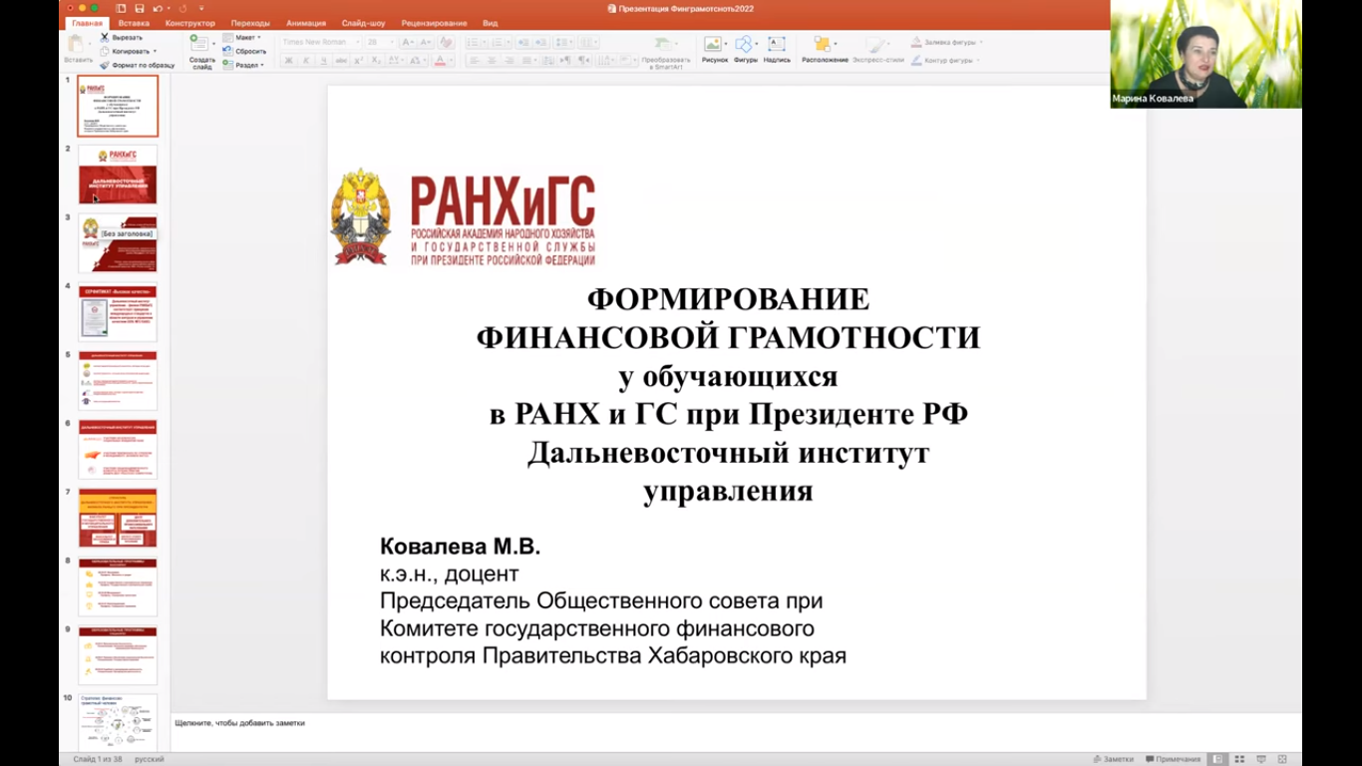This screenshot has height=766, width=1362.
Task: Open the Рецензирование tab
Action: click(435, 23)
